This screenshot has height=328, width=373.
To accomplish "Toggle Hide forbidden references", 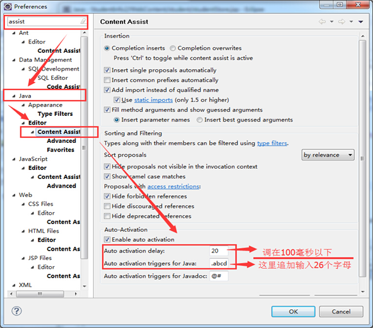I will coord(107,196).
